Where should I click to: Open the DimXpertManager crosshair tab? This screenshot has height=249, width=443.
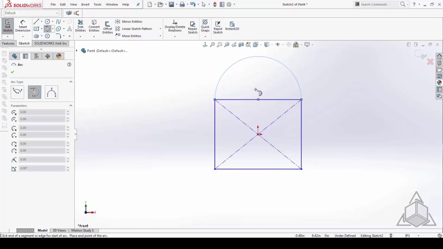click(47, 56)
